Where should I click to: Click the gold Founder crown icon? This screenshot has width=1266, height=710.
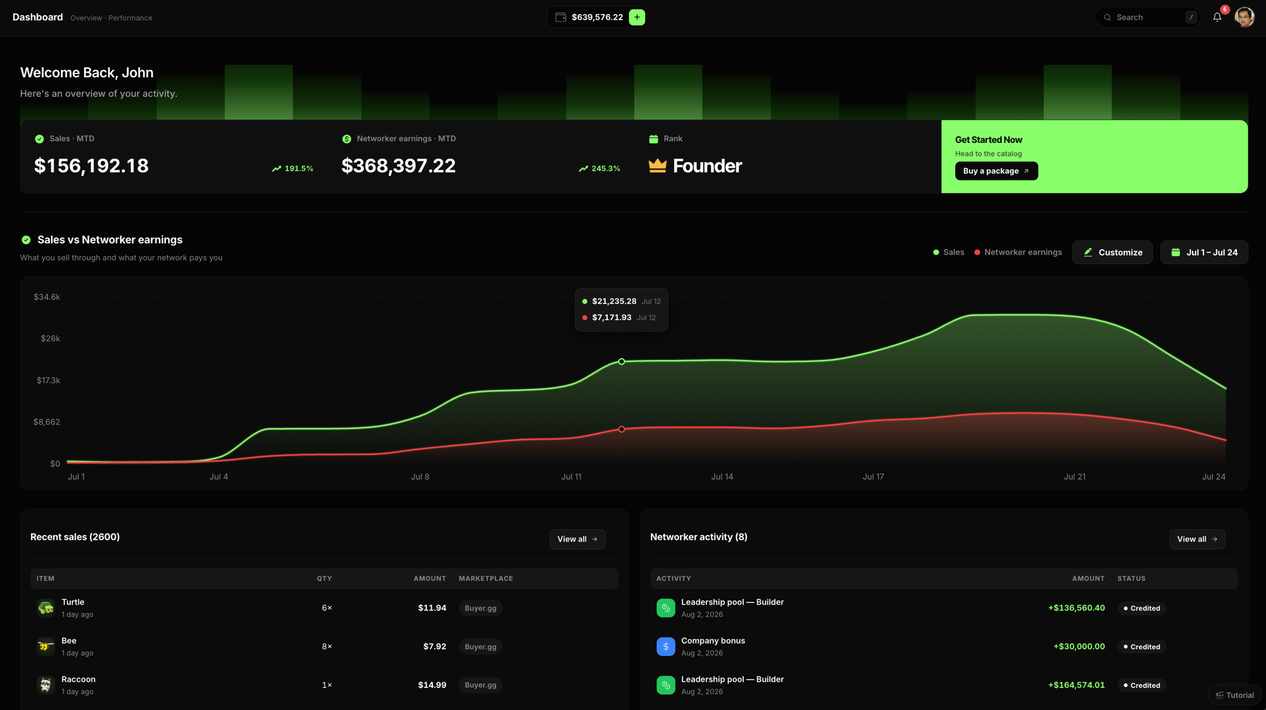pos(658,166)
